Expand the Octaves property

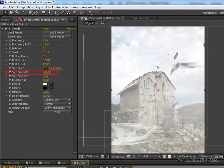(6, 48)
